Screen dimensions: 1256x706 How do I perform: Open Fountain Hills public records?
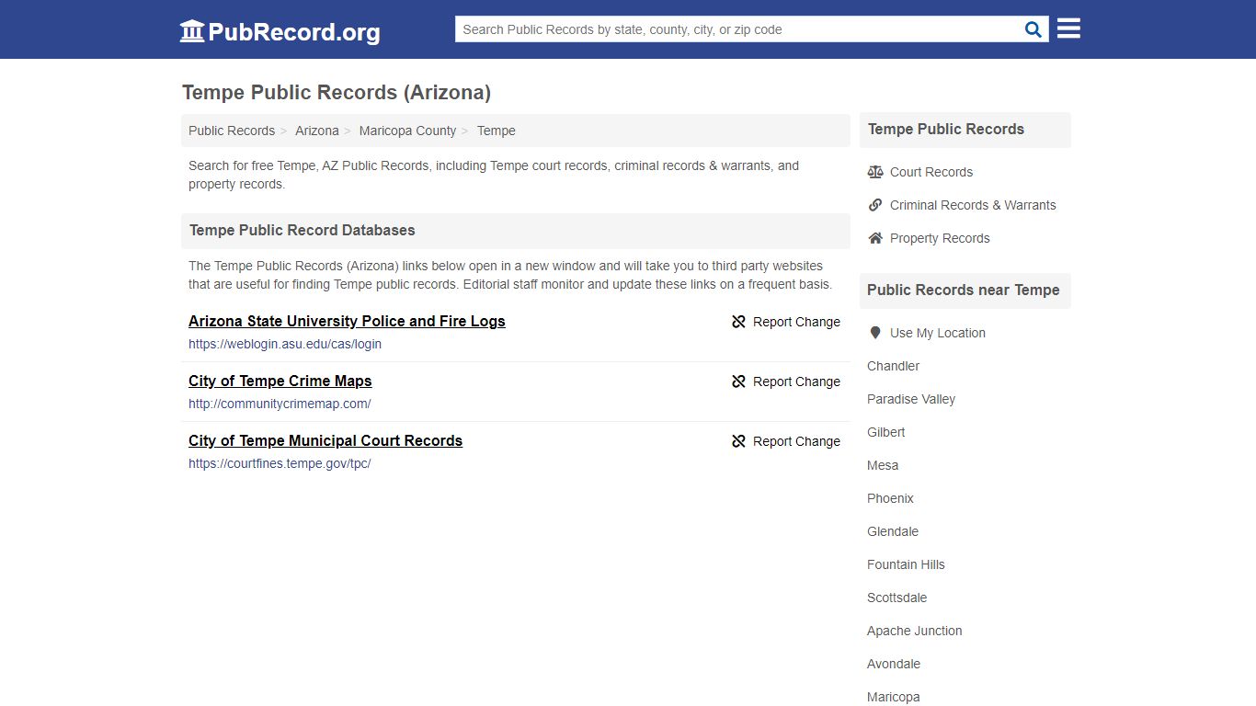(906, 564)
